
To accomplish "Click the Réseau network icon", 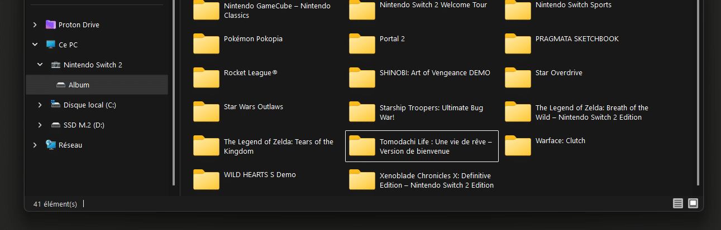I will 51,145.
